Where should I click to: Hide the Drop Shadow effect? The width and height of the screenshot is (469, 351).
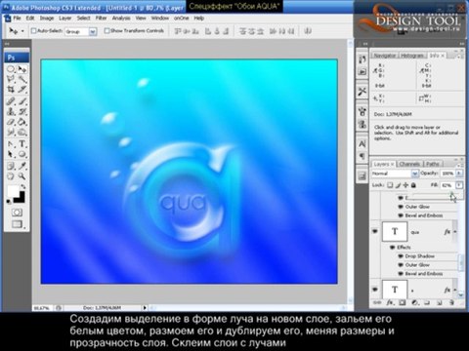tap(401, 256)
